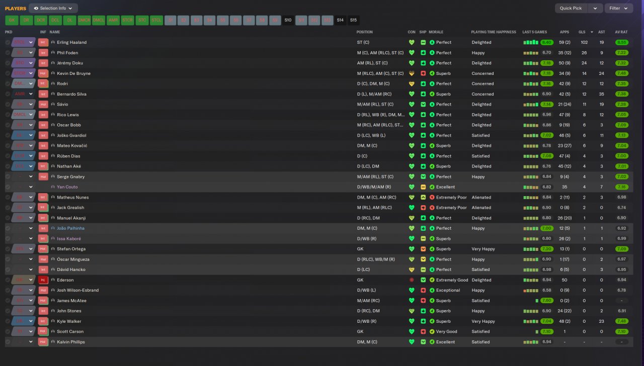Click Josh Wilson-Esbrand's red sharpness icon
The width and height of the screenshot is (644, 366).
pos(423,290)
